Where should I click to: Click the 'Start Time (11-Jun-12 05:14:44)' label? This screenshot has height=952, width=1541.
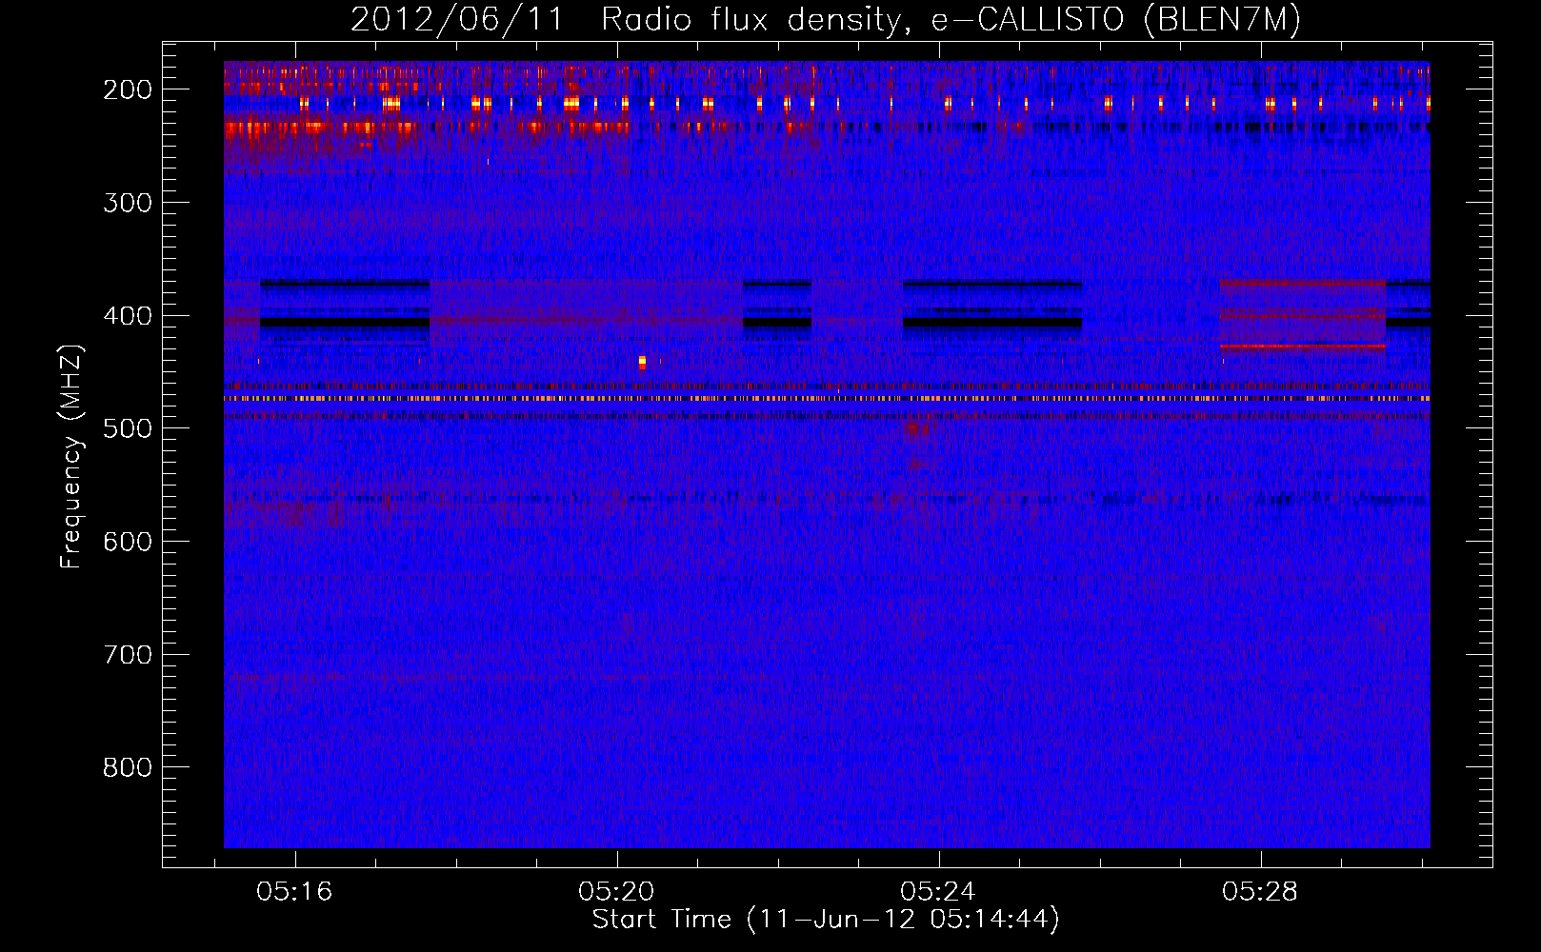[x=826, y=920]
